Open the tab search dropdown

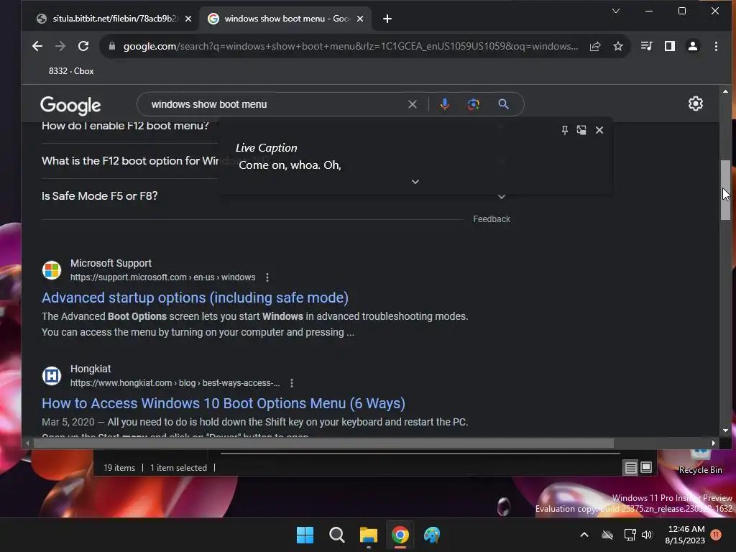pos(616,11)
